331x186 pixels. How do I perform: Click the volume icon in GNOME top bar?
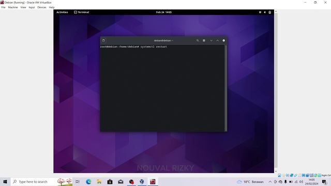(265, 12)
